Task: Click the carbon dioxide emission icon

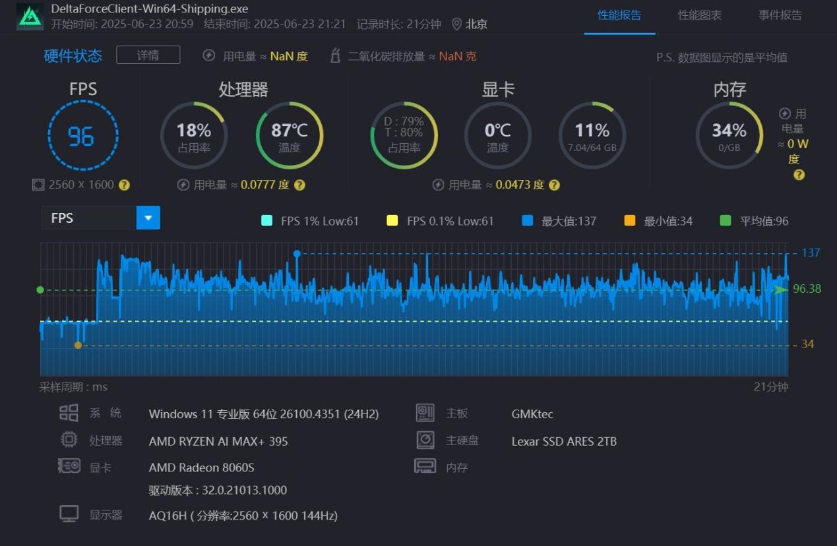Action: pyautogui.click(x=335, y=56)
